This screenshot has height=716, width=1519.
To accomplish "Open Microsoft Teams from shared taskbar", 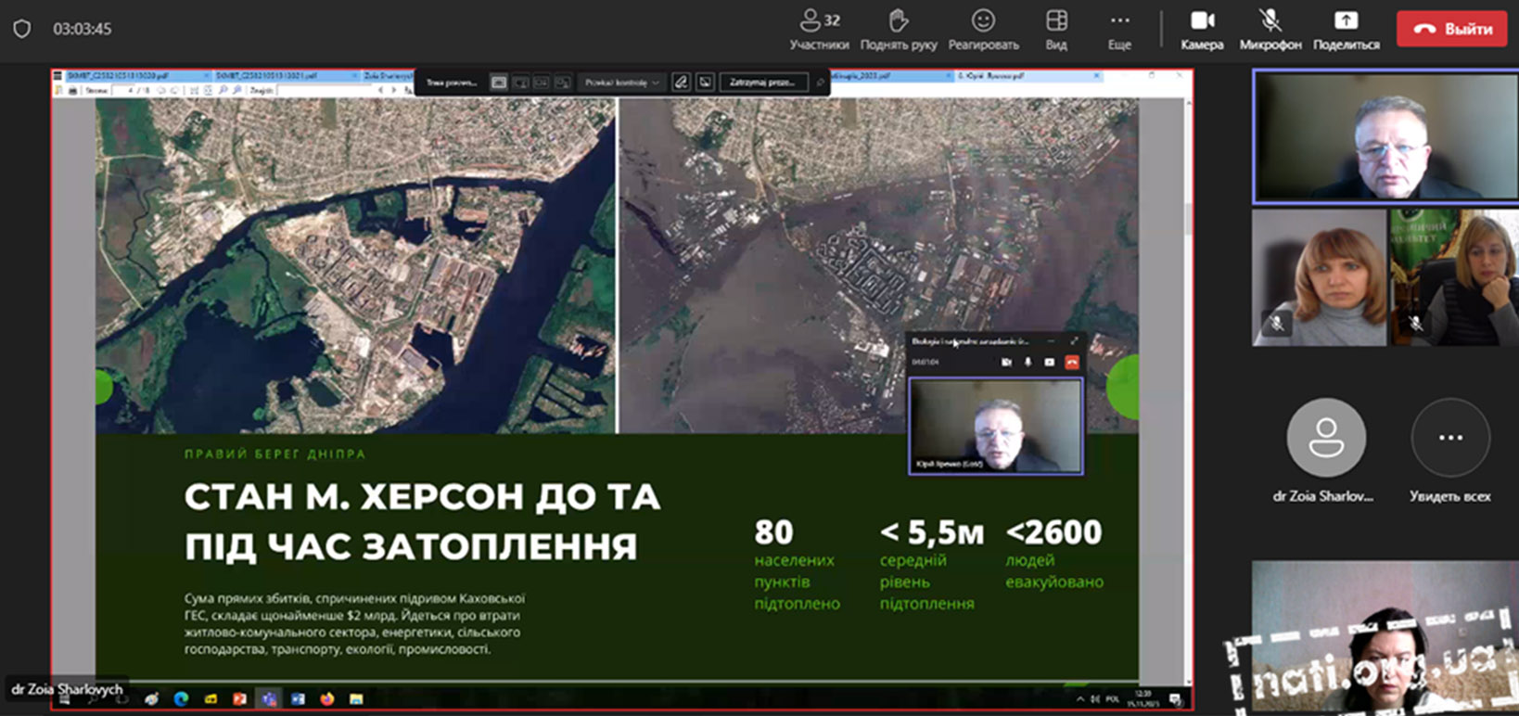I will tap(269, 699).
